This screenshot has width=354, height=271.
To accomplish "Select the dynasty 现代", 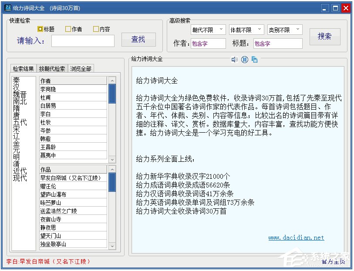I will click(20, 178).
